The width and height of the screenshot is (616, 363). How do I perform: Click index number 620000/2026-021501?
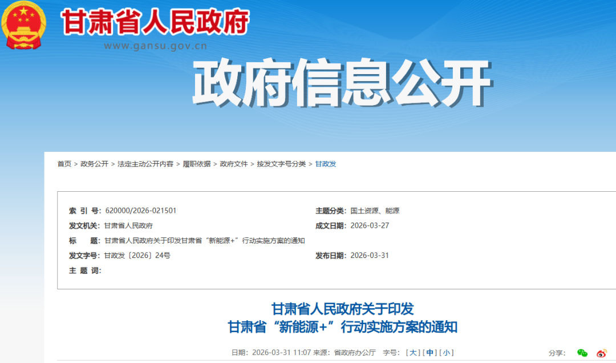[141, 211]
